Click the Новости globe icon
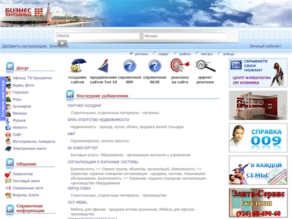292x219 pixels. [x=8, y=127]
